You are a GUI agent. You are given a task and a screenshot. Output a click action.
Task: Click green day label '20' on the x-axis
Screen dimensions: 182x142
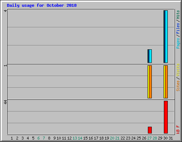[112, 138]
